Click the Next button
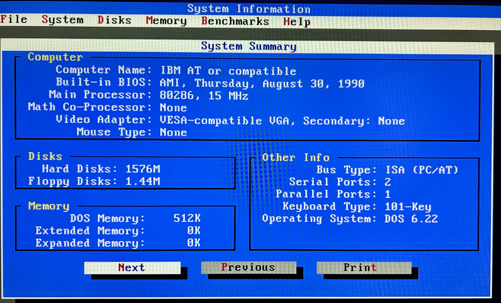This screenshot has height=303, width=501. point(132,268)
